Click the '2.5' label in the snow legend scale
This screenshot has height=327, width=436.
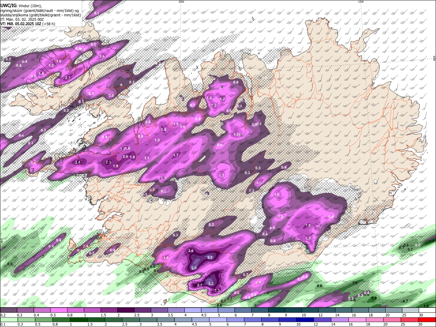137,315
